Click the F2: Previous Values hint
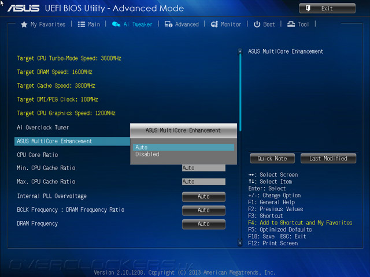This screenshot has height=277, width=370. tap(276, 209)
